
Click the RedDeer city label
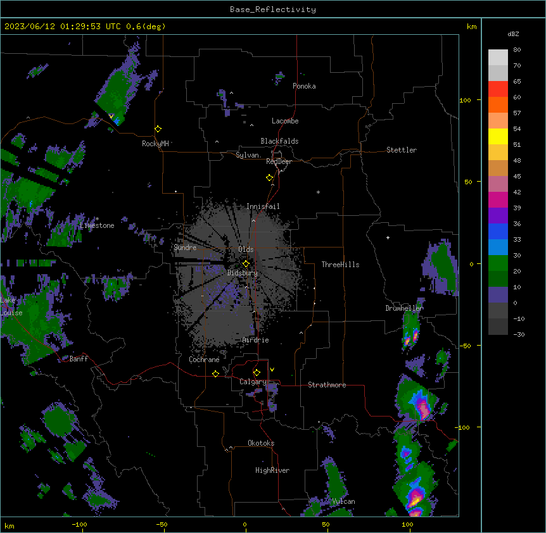coord(279,161)
